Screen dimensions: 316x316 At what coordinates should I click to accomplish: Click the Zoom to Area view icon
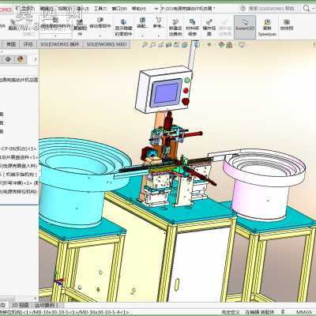[152, 45]
